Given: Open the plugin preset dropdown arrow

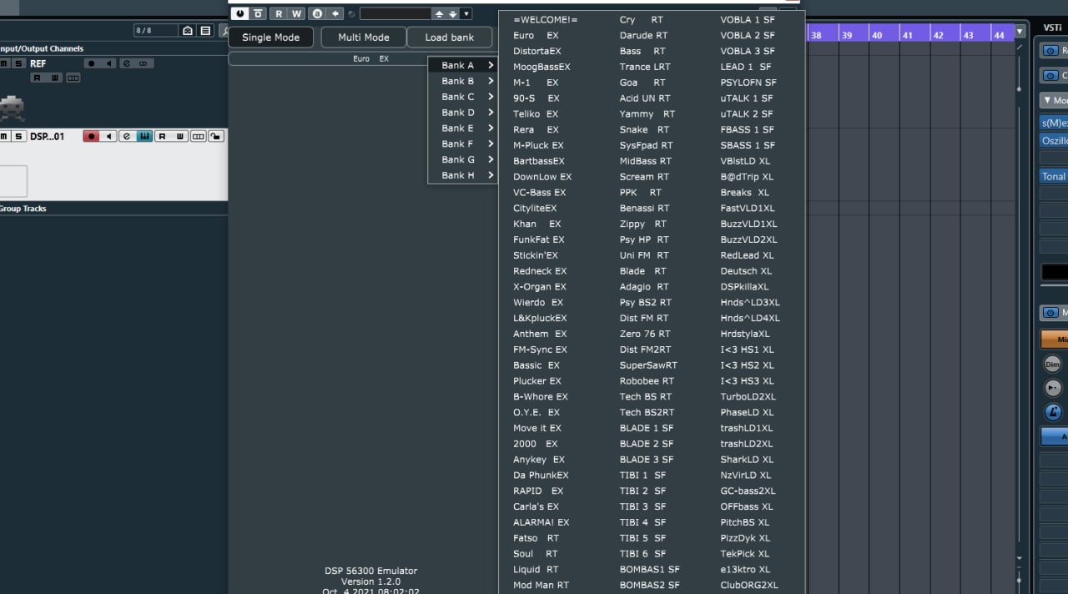Looking at the screenshot, I should point(466,13).
